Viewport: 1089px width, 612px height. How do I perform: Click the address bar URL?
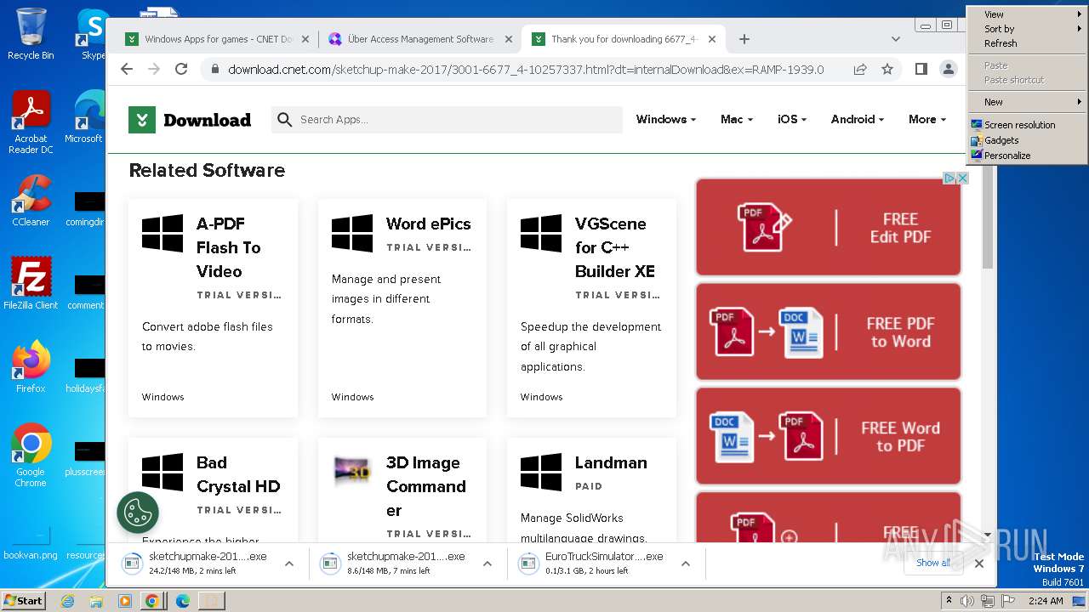526,70
